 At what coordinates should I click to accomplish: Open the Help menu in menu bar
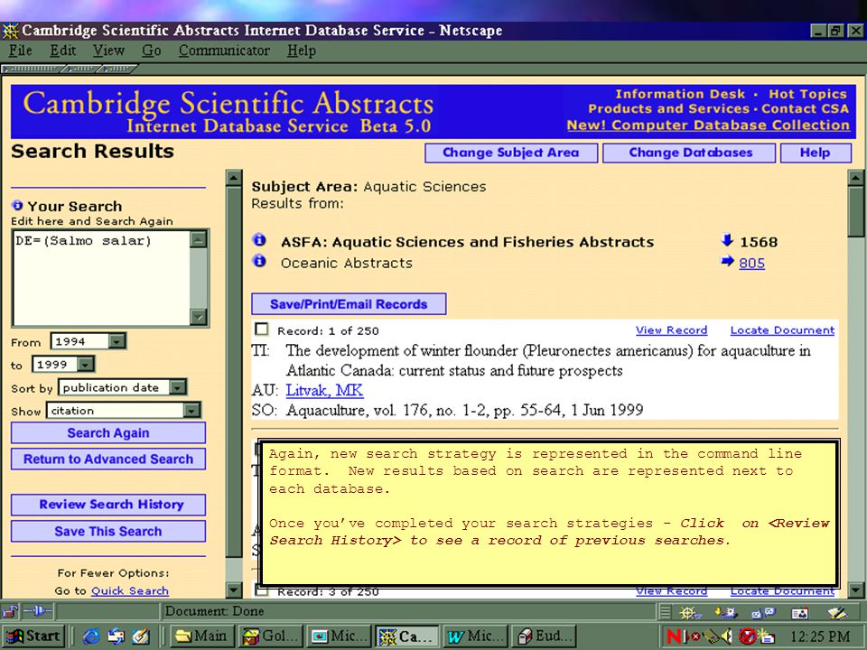pyautogui.click(x=302, y=51)
